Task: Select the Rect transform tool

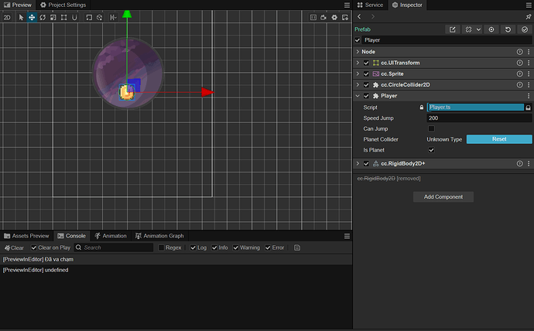Action: (x=63, y=17)
